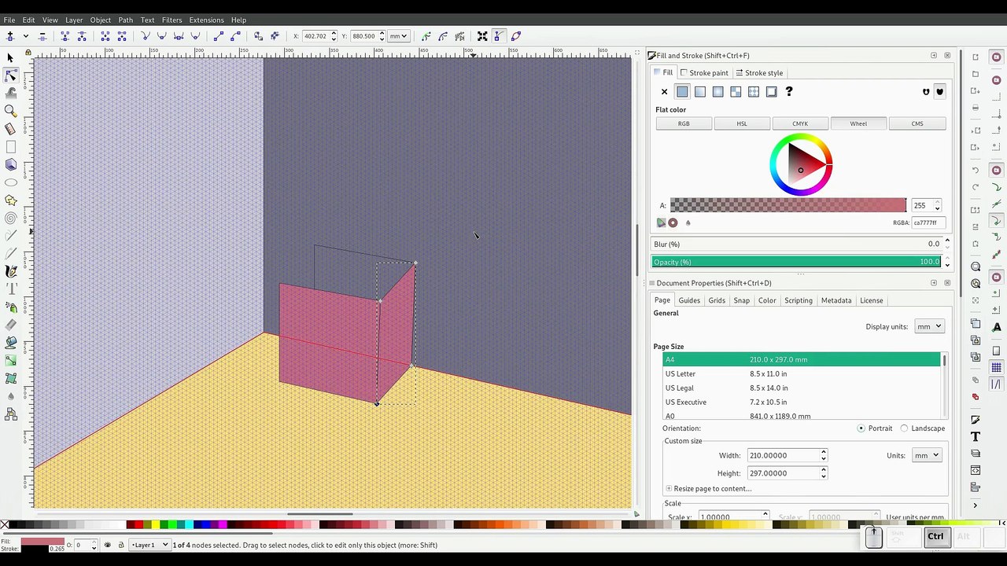
Task: Select the Gradient tool
Action: pos(10,361)
